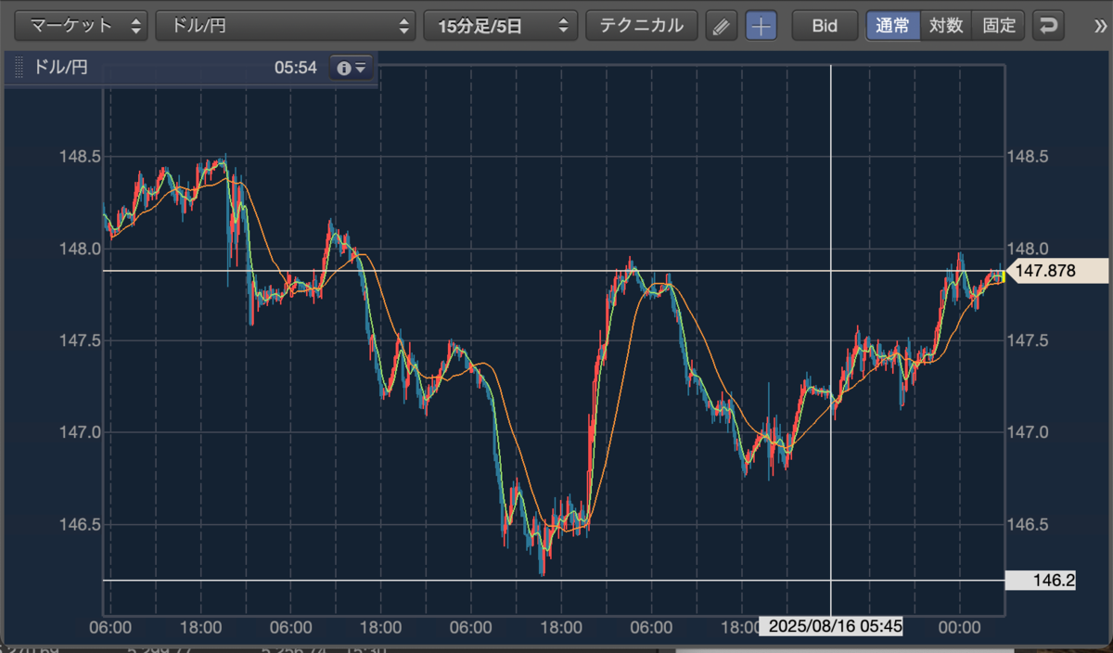Screen dimensions: 1113x653
Task: Click the return arrow icon
Action: pyautogui.click(x=1049, y=25)
